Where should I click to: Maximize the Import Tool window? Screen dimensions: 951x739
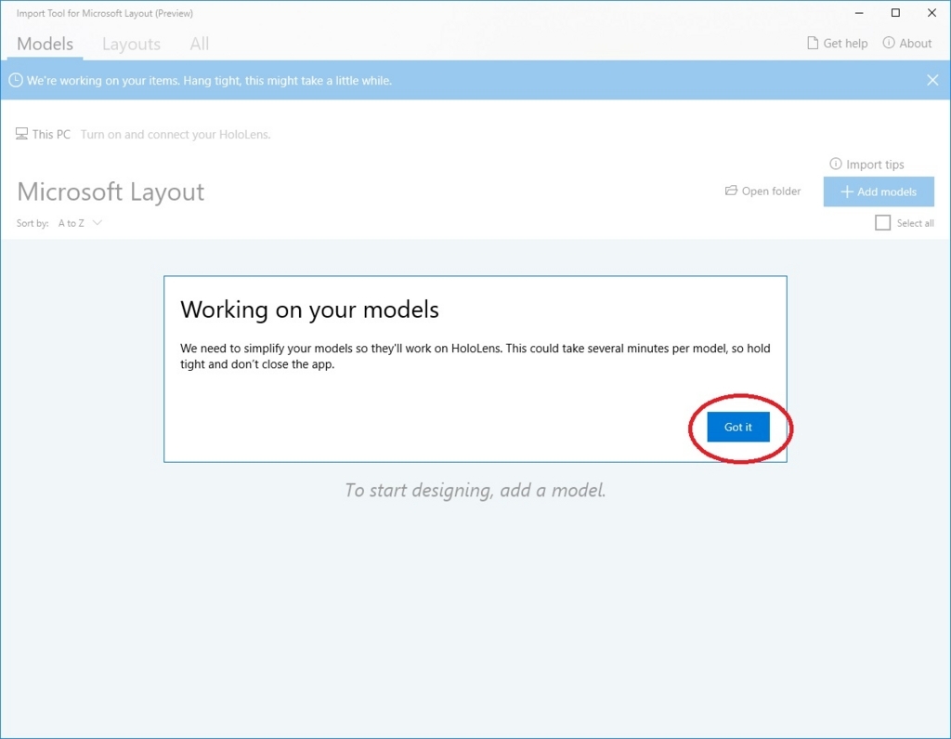895,13
